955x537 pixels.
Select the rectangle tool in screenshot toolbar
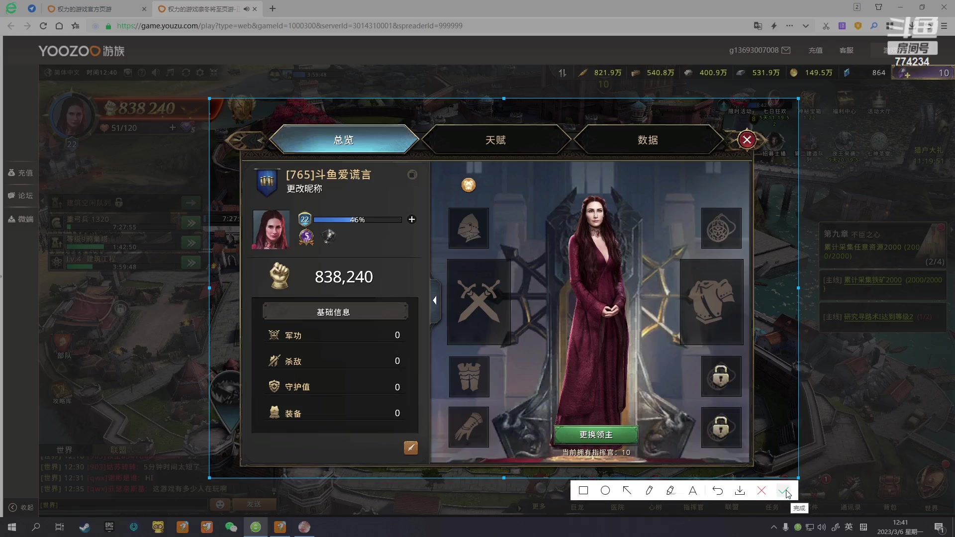tap(583, 491)
